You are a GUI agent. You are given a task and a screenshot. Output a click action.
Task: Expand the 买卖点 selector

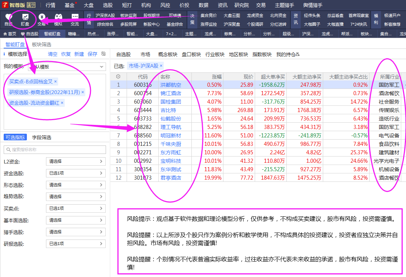point(75,209)
